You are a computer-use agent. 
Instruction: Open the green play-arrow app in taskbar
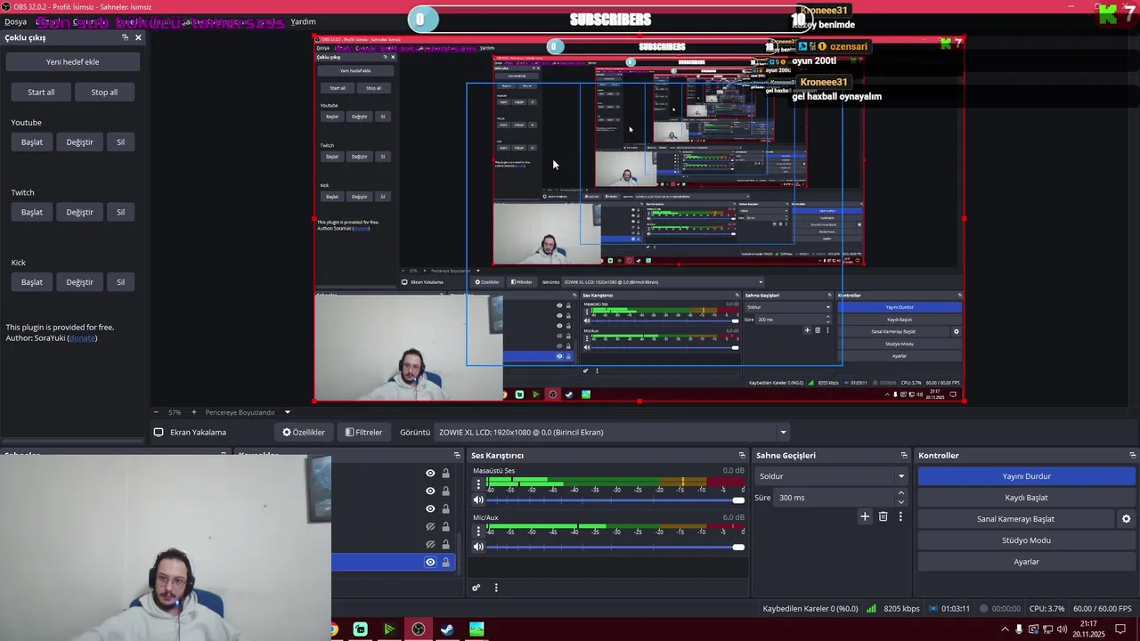coord(389,629)
